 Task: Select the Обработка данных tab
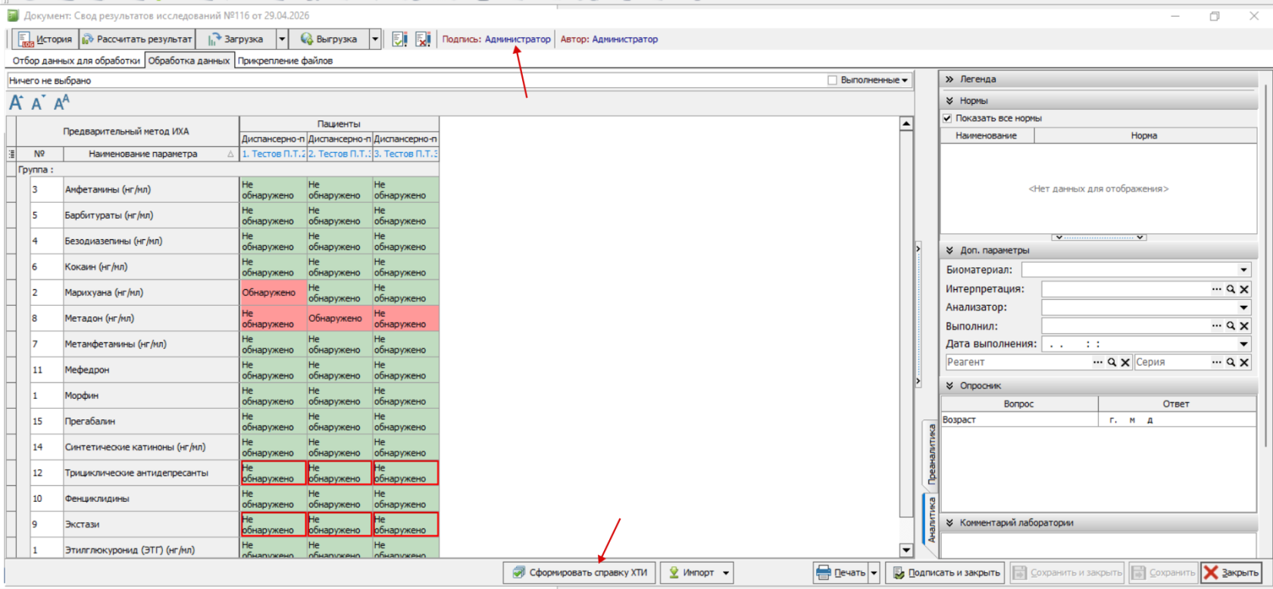(189, 61)
